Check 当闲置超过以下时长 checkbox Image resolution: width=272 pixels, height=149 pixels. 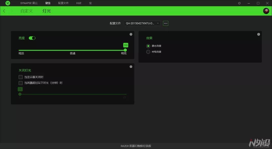(20, 83)
